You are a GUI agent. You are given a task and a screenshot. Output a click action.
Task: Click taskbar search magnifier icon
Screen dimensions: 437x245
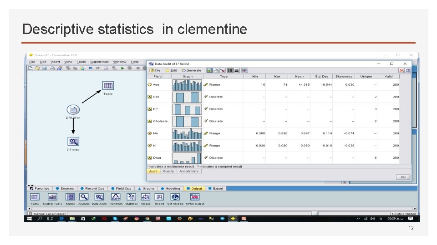(40, 219)
